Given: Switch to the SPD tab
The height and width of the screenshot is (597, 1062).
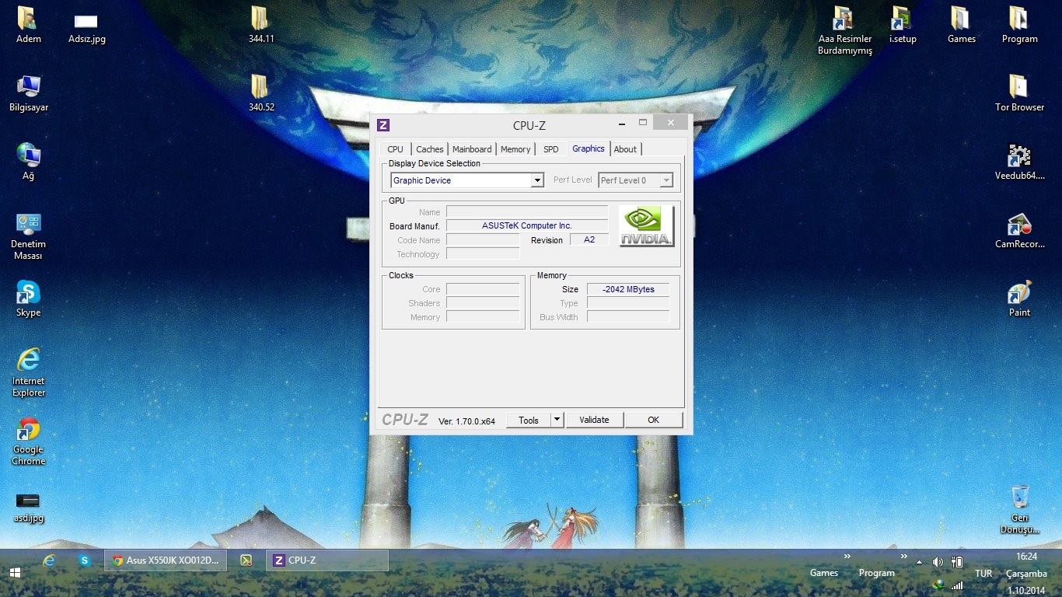Looking at the screenshot, I should [x=551, y=149].
